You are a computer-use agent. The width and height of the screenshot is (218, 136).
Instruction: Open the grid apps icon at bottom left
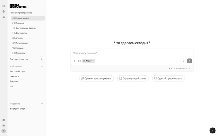(x=4, y=120)
